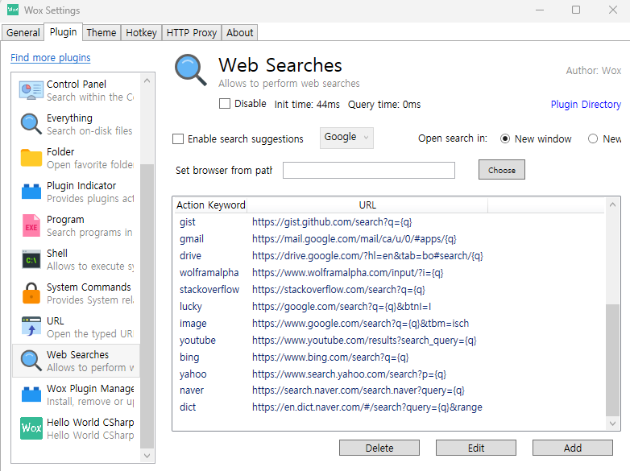Click the Wox Plugin Management icon
630x471 pixels.
tap(31, 395)
